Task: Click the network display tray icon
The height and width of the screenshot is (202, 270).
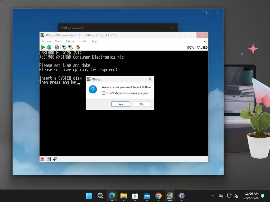Action: tap(229, 196)
